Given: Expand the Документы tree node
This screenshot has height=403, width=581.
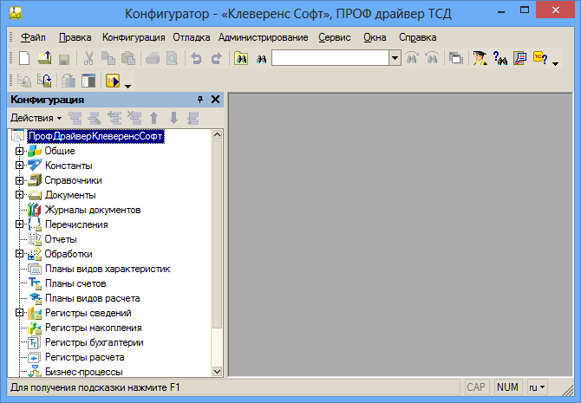Looking at the screenshot, I should coord(19,195).
